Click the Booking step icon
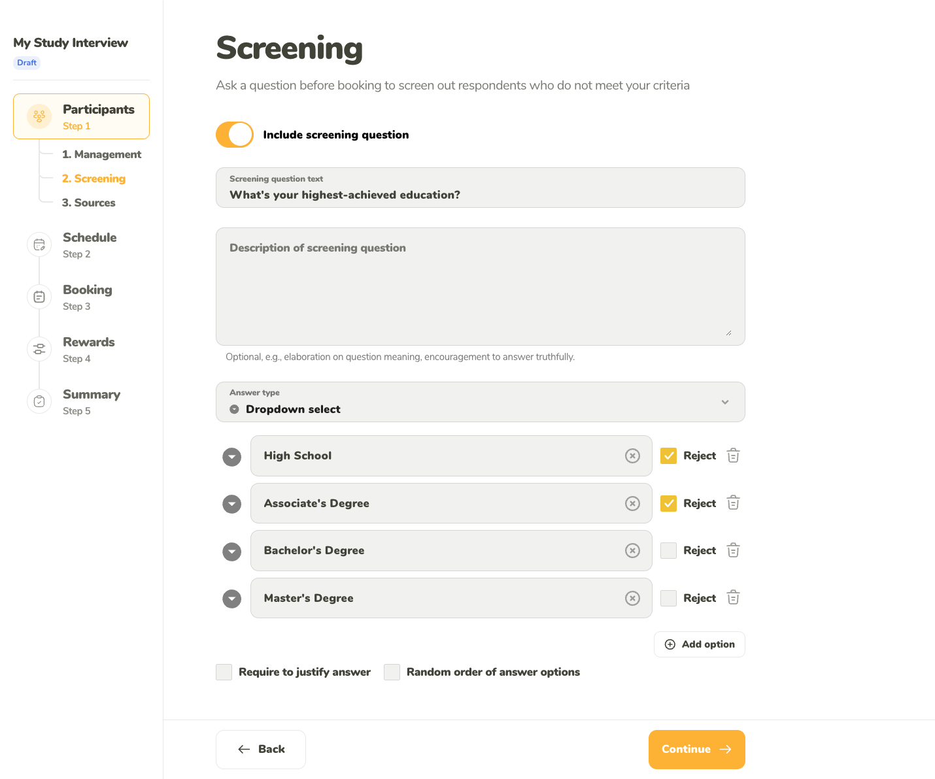This screenshot has width=935, height=779. (x=39, y=297)
